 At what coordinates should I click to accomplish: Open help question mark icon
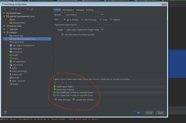[x=5, y=112]
